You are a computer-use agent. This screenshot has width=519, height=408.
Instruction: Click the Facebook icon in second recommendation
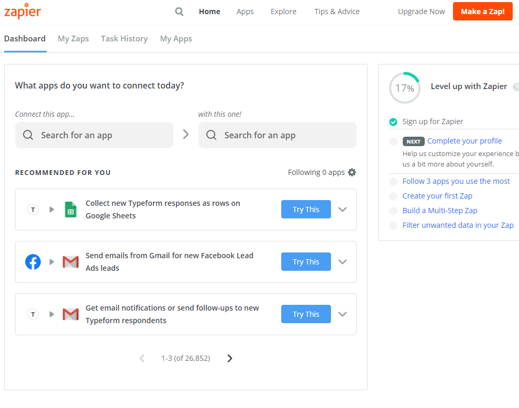[33, 262]
